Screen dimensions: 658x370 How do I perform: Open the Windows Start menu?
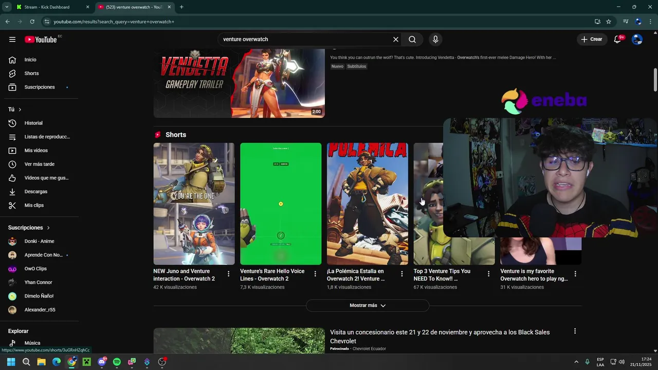[11, 362]
